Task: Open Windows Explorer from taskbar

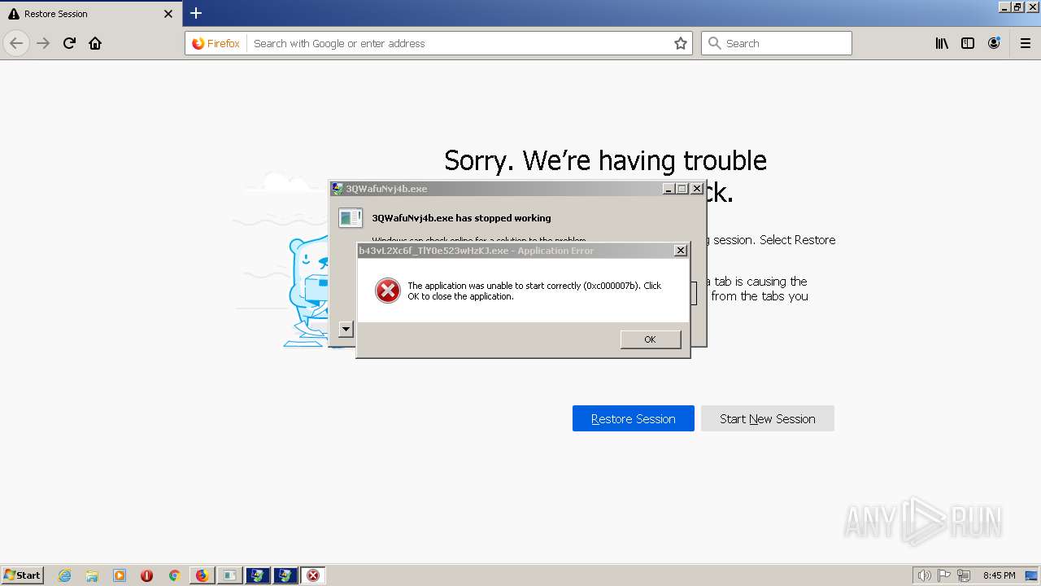Action: pyautogui.click(x=92, y=575)
